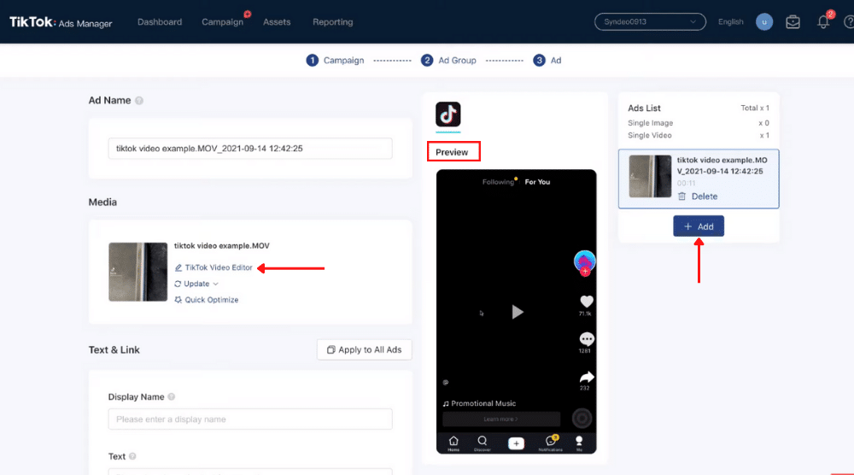Open the user profile avatar
The height and width of the screenshot is (475, 854).
click(764, 22)
